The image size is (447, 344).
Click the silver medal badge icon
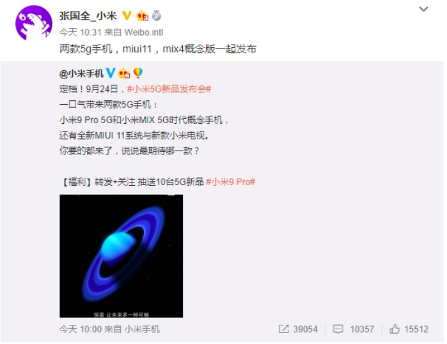point(156,16)
